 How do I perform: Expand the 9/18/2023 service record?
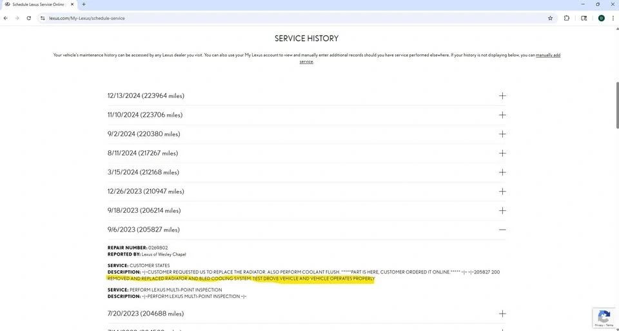point(502,210)
